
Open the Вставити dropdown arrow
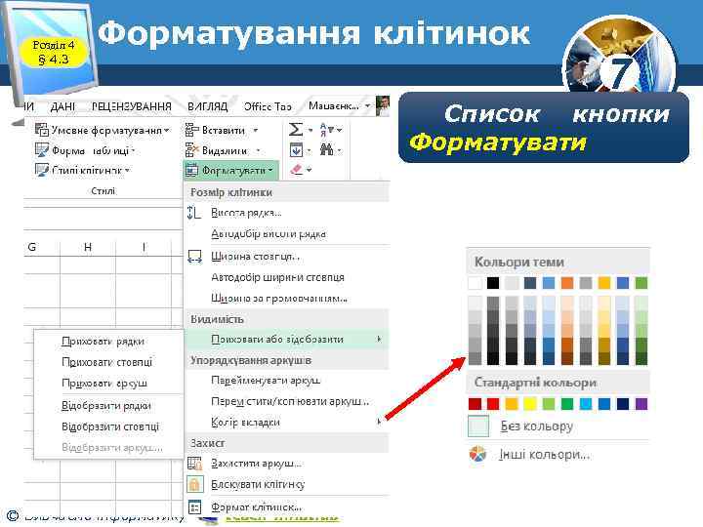[256, 131]
